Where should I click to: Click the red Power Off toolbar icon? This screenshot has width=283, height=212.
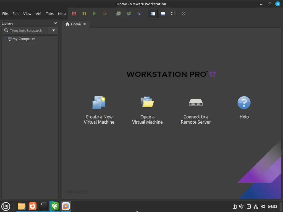74,14
